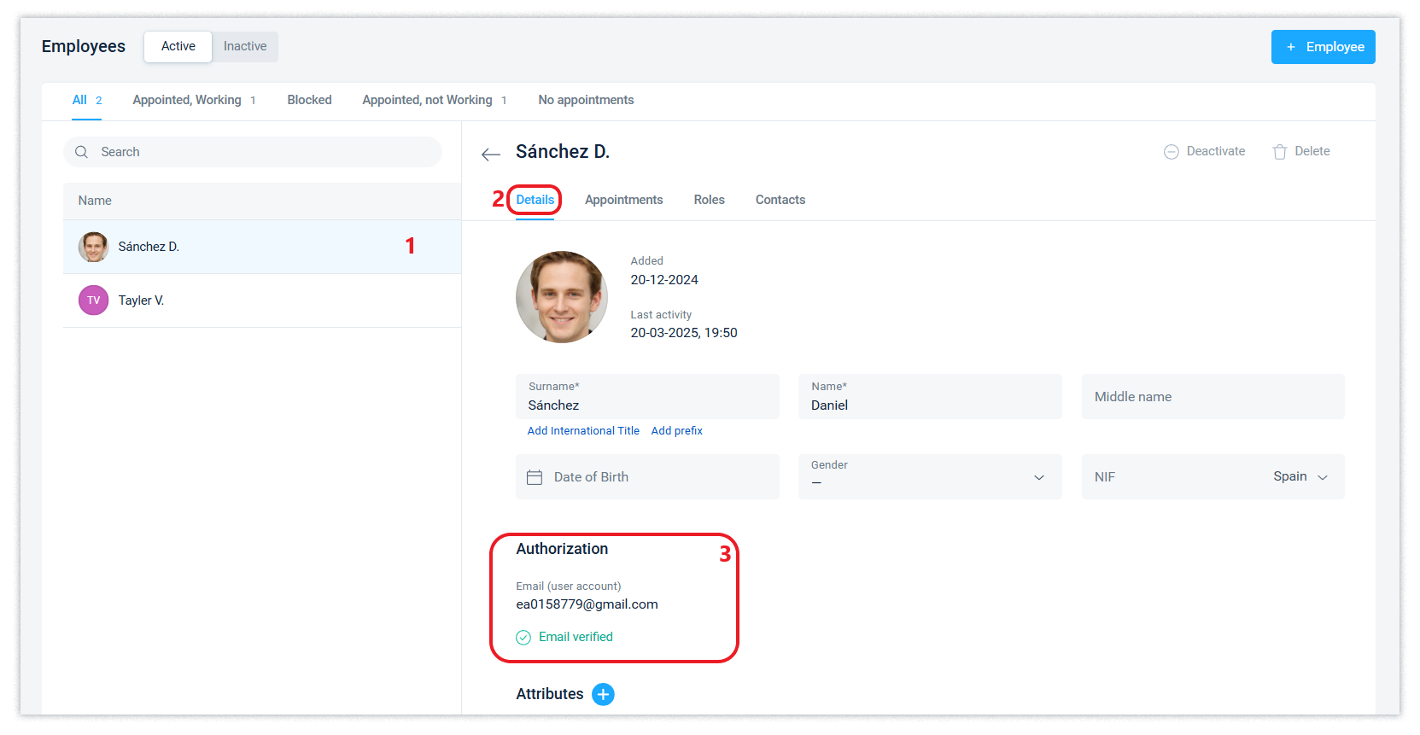1420x735 pixels.
Task: Click the Email verified checkmark icon
Action: pyautogui.click(x=523, y=638)
